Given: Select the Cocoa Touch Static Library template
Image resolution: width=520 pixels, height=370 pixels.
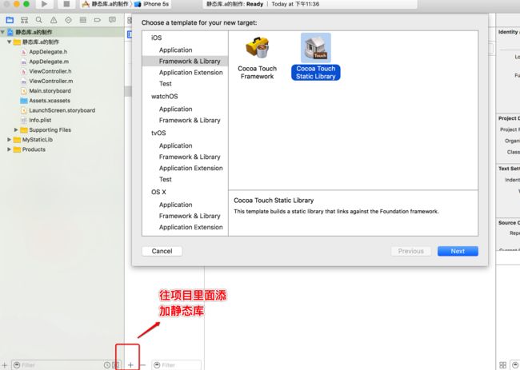Looking at the screenshot, I should [x=316, y=57].
